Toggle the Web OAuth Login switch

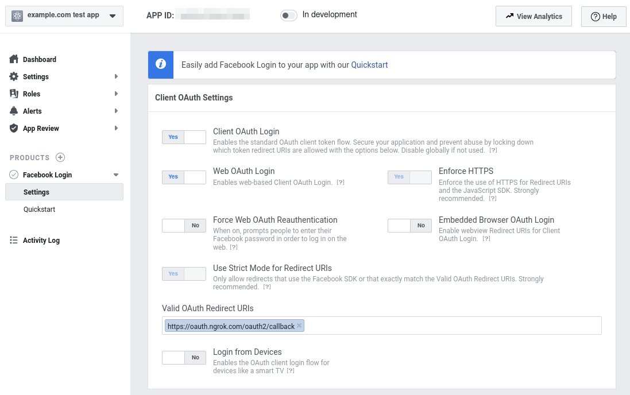[x=184, y=177]
